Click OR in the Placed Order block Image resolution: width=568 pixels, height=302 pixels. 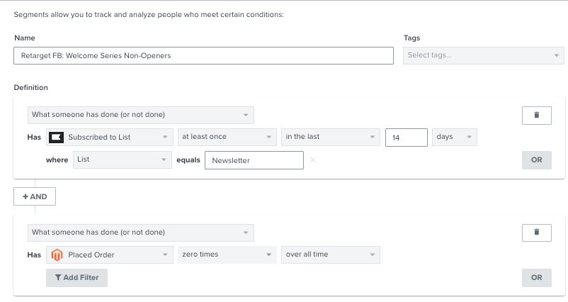[x=536, y=277]
